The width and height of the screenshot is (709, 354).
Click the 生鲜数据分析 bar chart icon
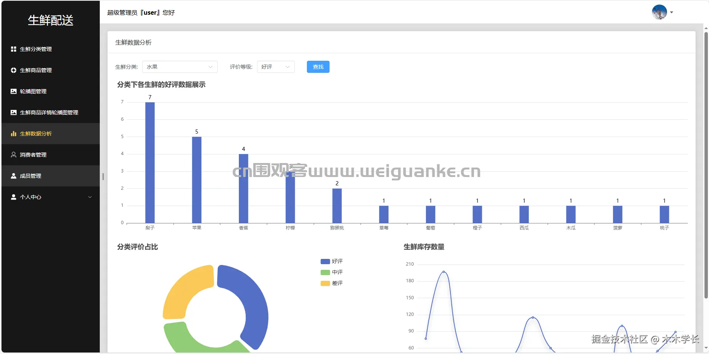point(14,134)
